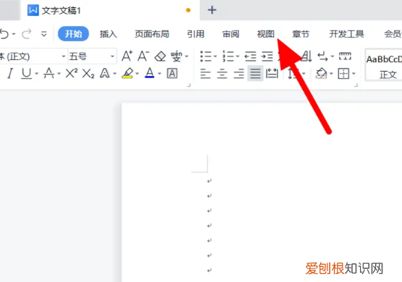
Task: Click the phonetic guide wén icon
Action: [x=177, y=56]
